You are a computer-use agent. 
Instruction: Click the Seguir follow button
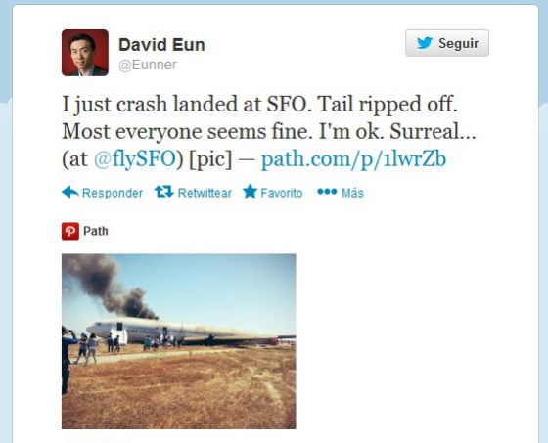point(447,43)
